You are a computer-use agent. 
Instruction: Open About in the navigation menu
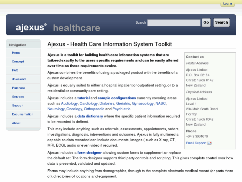(x=16, y=123)
